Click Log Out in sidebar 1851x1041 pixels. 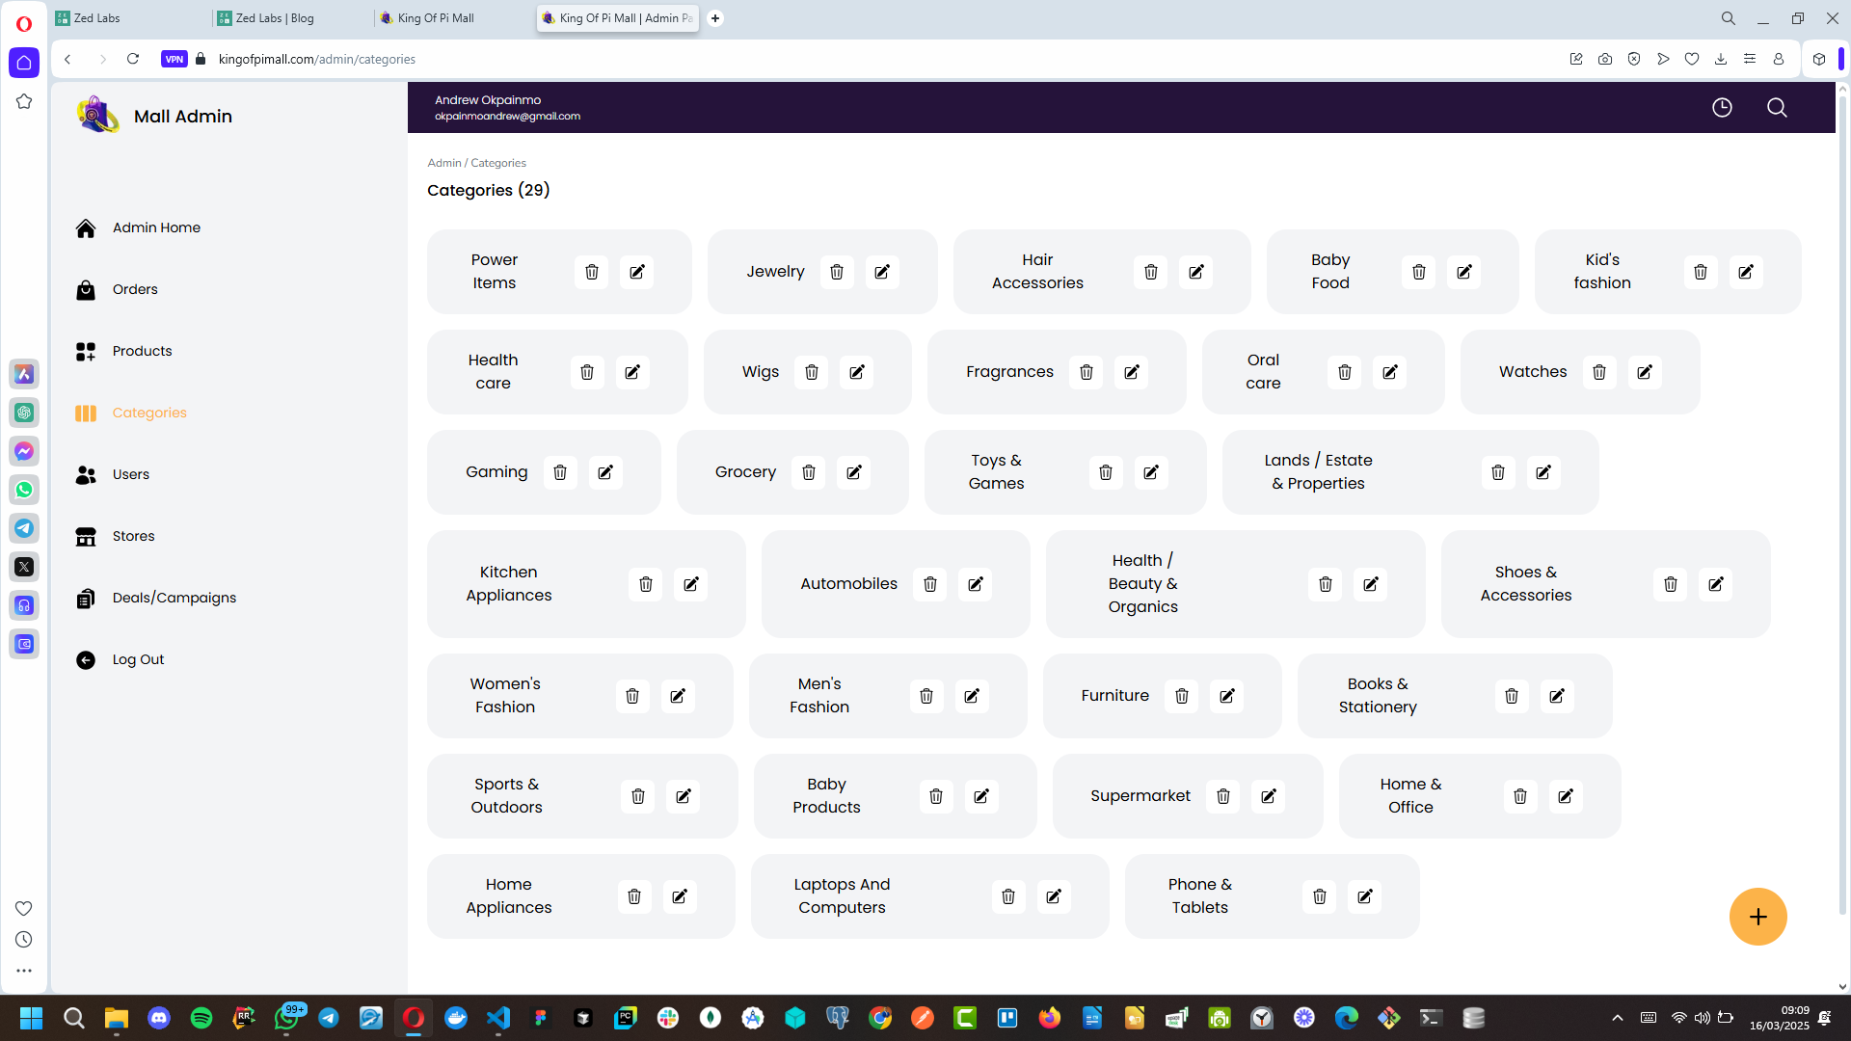138,659
